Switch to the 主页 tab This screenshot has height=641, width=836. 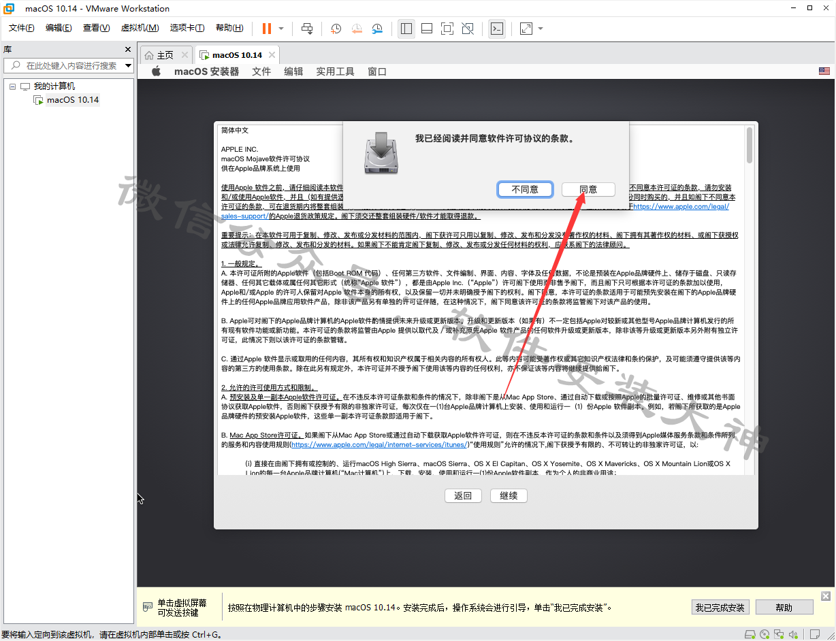(x=165, y=55)
